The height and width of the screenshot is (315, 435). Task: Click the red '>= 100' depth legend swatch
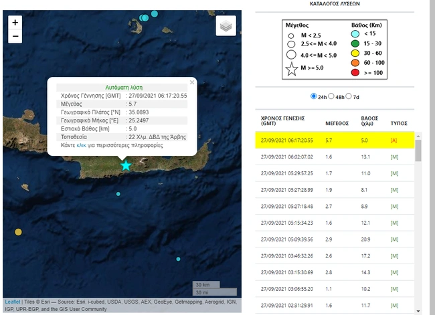(357, 71)
